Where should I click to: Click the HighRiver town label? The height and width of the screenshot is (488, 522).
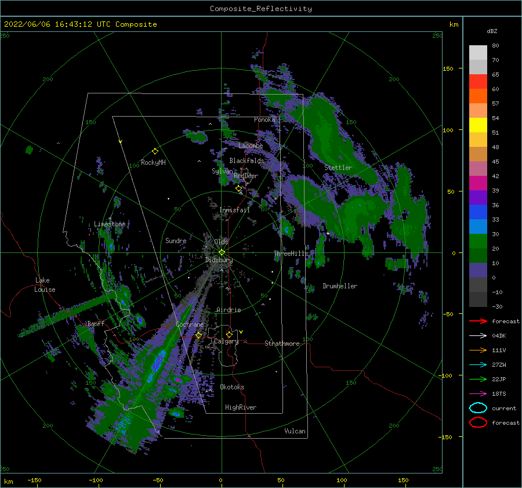tap(241, 407)
